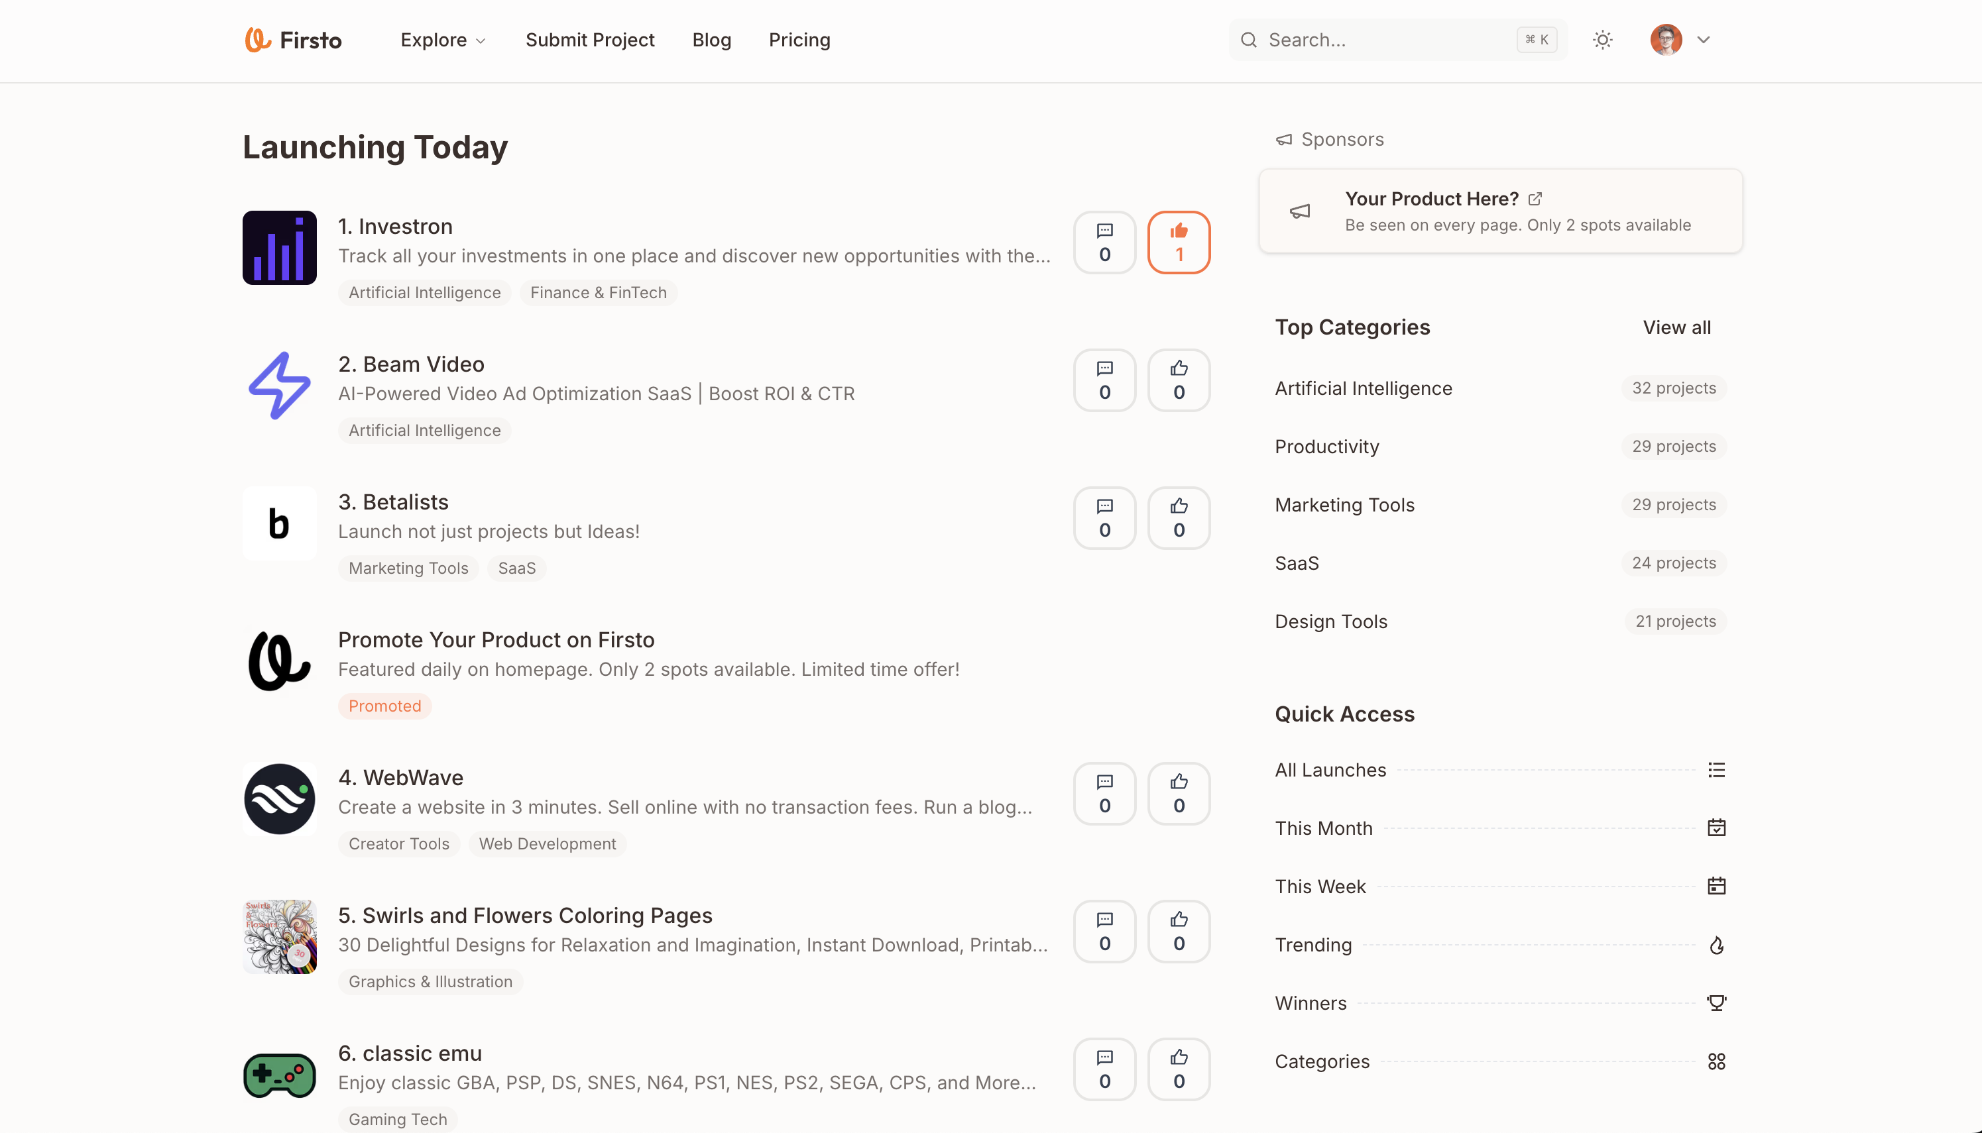Click the Marketing Tools tag under Betalists
This screenshot has height=1133, width=1982.
(x=408, y=568)
